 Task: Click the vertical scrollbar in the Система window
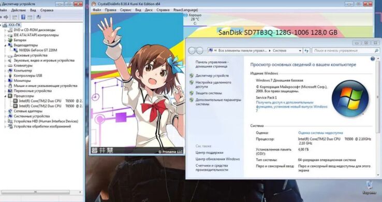coord(378,96)
